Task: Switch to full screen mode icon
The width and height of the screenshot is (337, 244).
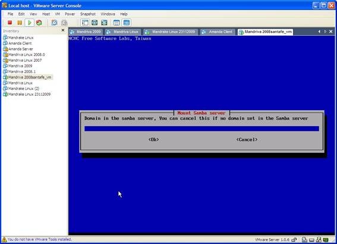Action: tap(104, 23)
